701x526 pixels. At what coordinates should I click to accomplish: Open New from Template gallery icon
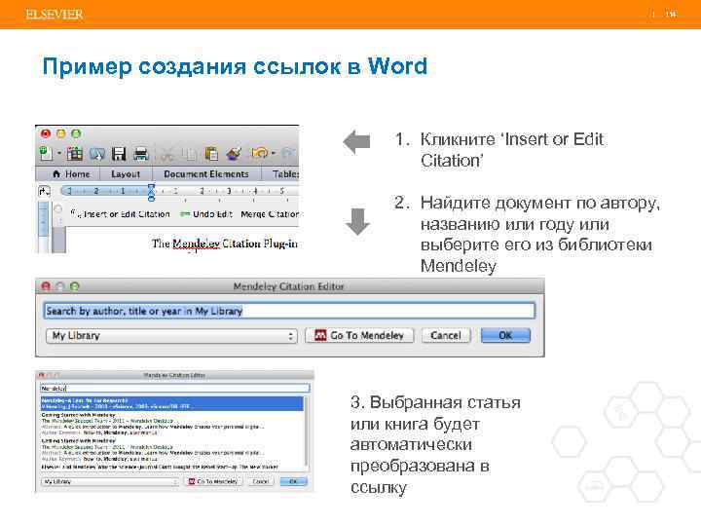pos(74,154)
